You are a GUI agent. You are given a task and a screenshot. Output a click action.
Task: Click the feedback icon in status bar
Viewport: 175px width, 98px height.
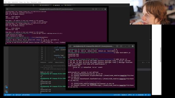146,95
